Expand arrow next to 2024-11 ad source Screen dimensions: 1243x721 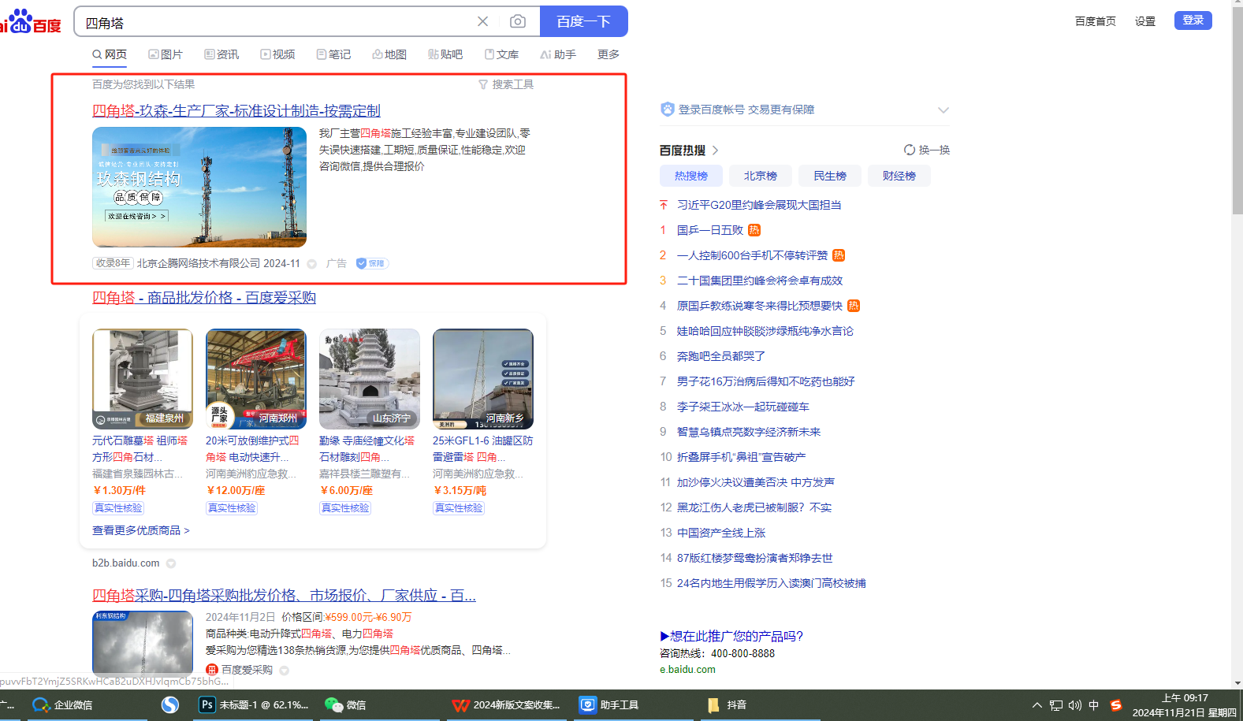[312, 264]
